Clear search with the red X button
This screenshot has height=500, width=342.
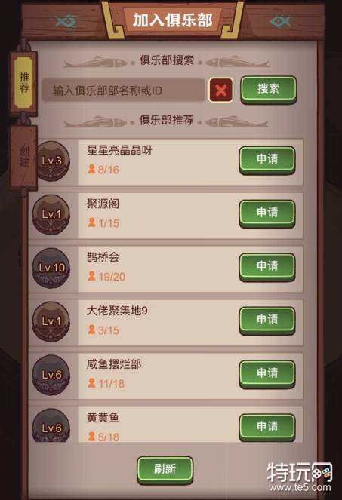click(221, 90)
